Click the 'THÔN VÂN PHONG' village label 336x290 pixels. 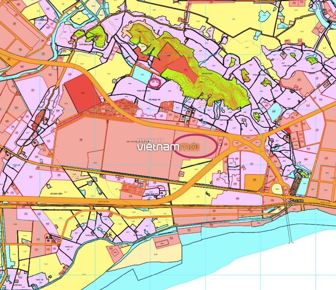[289, 66]
